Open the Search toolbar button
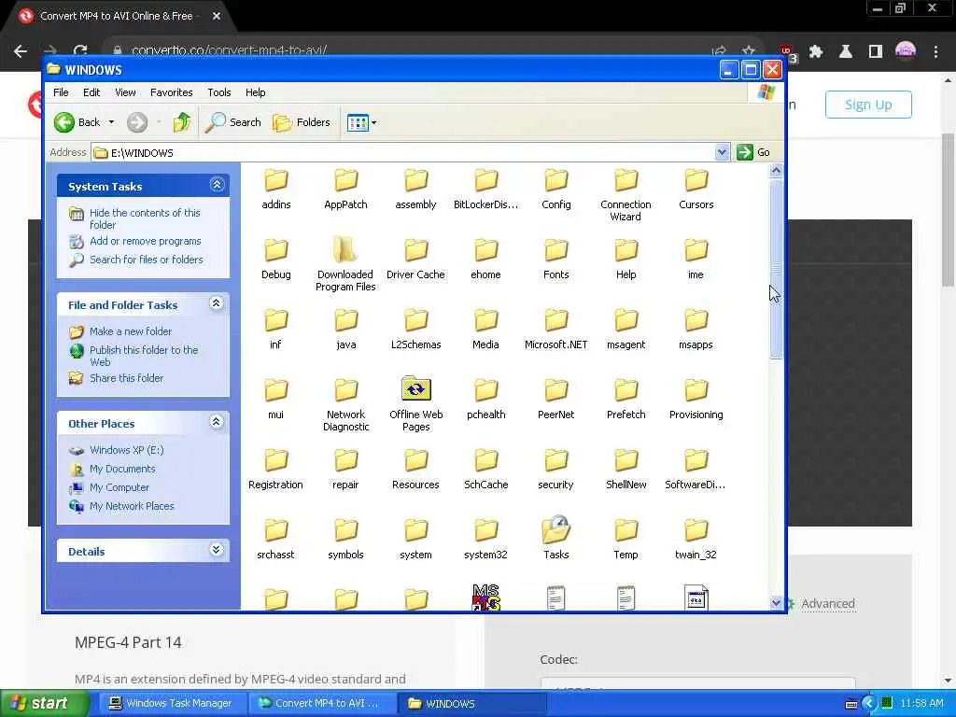Image resolution: width=956 pixels, height=717 pixels. tap(232, 122)
